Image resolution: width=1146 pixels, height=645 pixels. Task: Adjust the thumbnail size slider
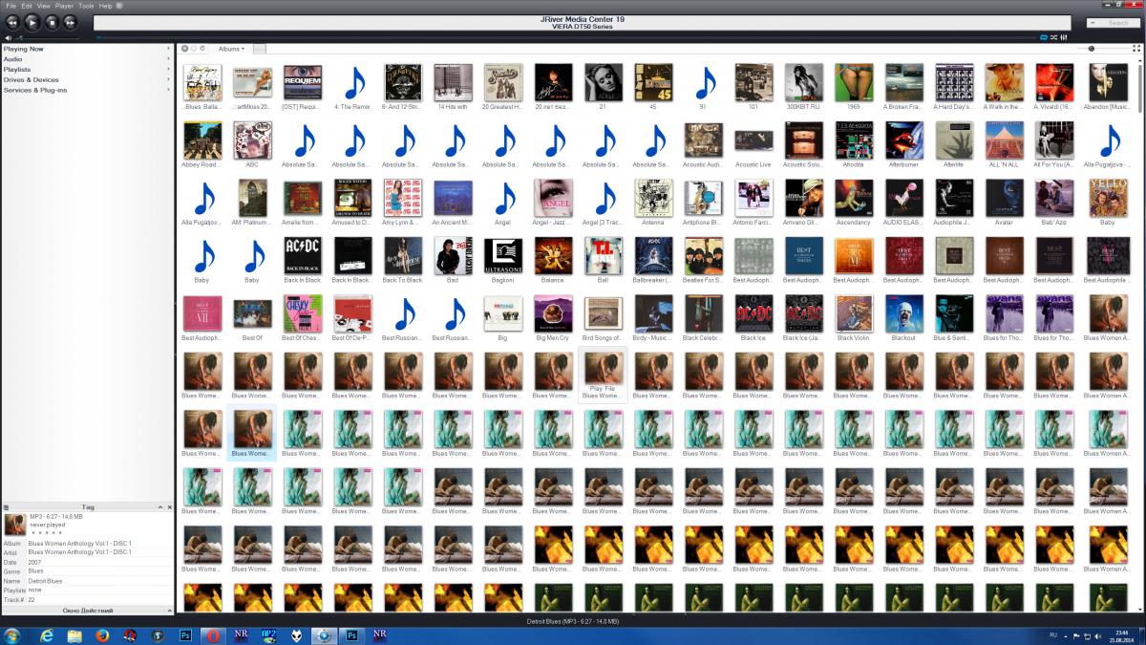[x=1104, y=49]
